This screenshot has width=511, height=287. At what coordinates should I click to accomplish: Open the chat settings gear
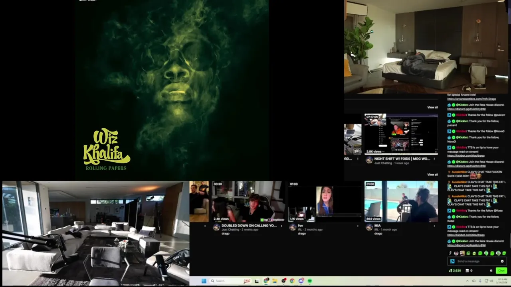tap(491, 271)
